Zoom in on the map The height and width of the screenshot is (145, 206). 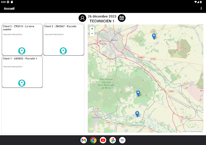92,29
